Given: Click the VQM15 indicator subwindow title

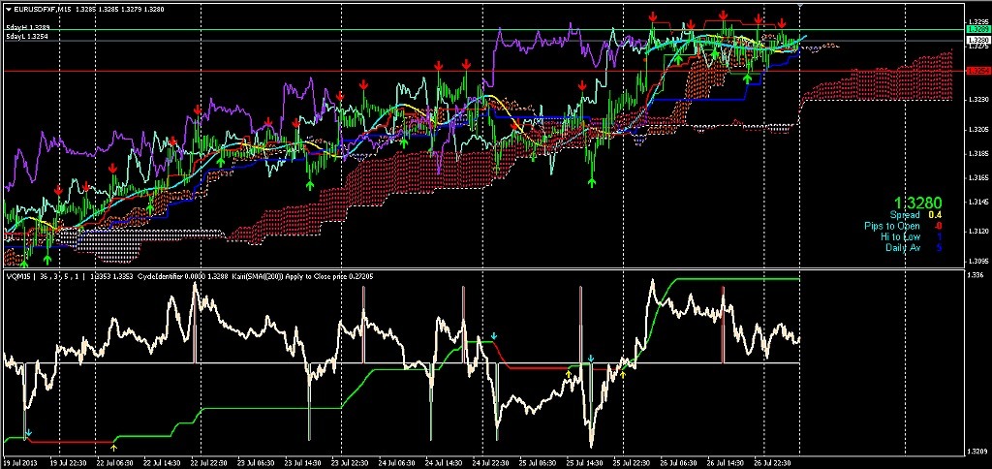Looking at the screenshot, I should (x=19, y=276).
